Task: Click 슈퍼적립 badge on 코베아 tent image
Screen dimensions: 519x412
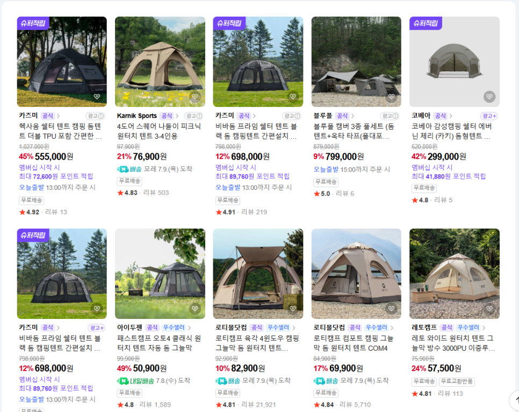Action: click(x=426, y=23)
